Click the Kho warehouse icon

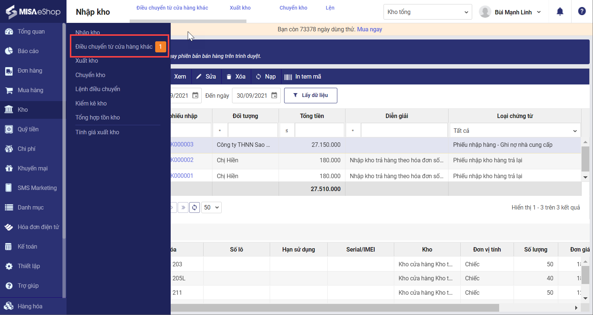9,110
